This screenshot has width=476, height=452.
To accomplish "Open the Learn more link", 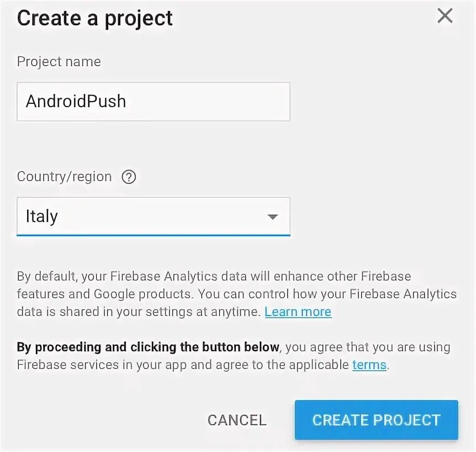I will [x=298, y=312].
